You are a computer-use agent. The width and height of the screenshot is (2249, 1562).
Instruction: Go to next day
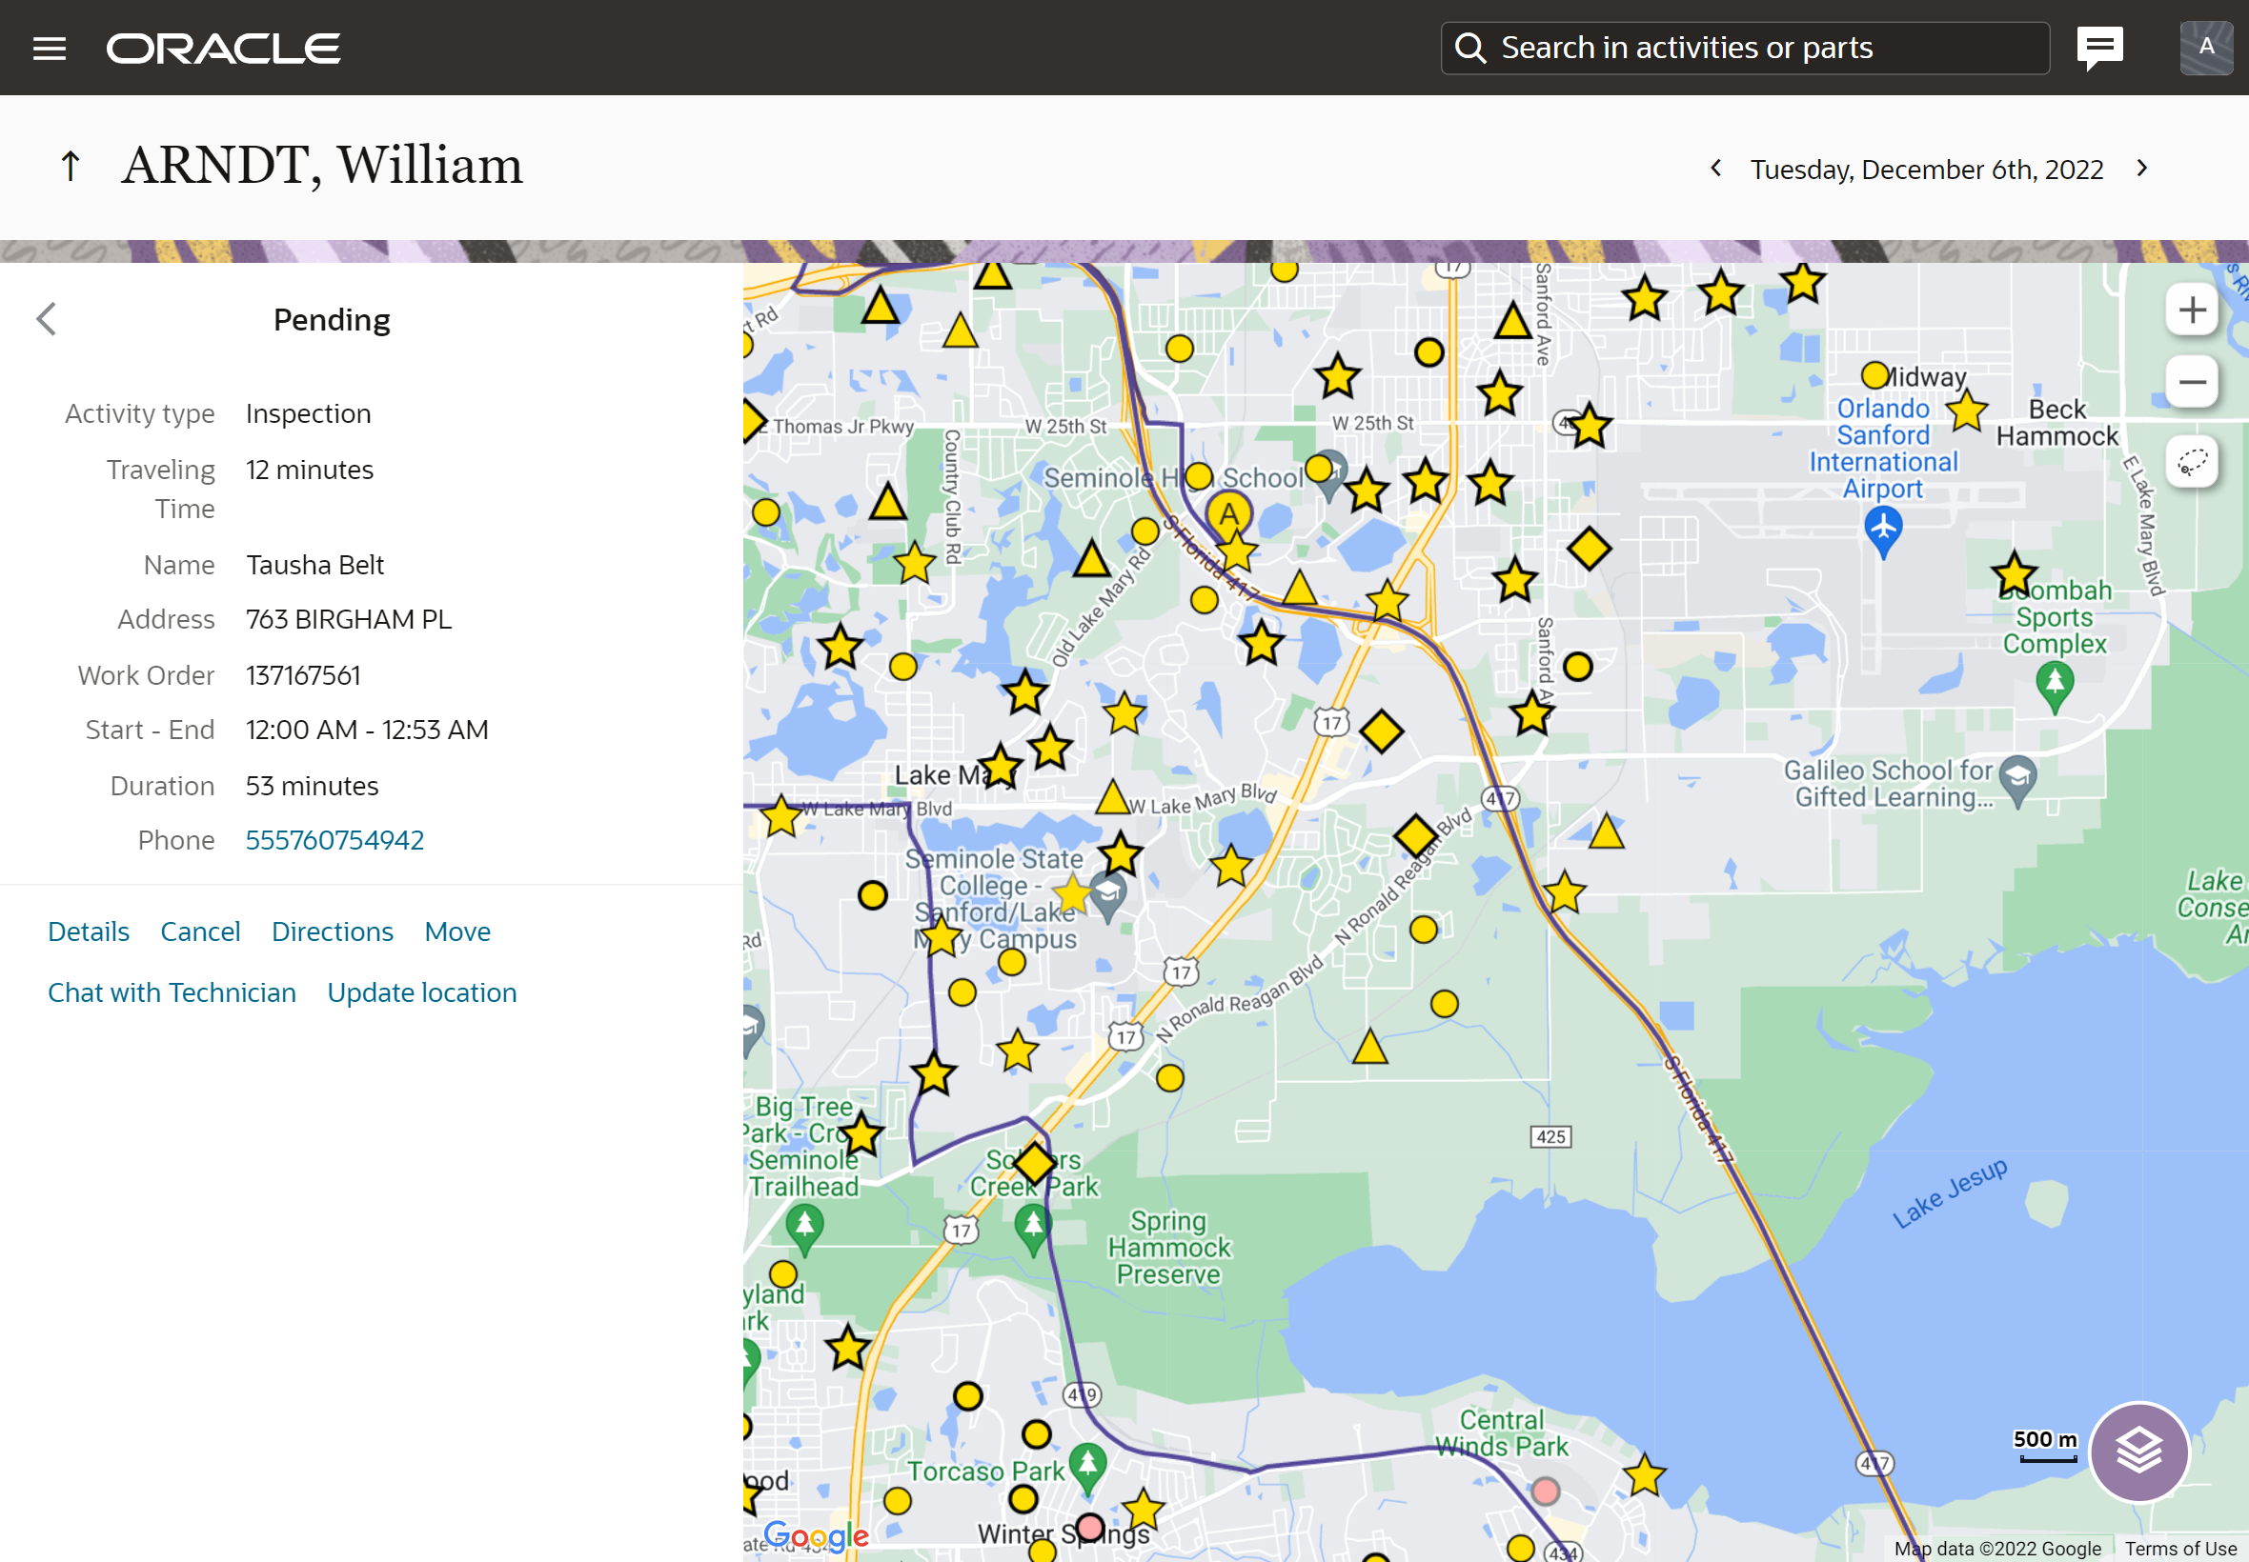[x=2141, y=169]
